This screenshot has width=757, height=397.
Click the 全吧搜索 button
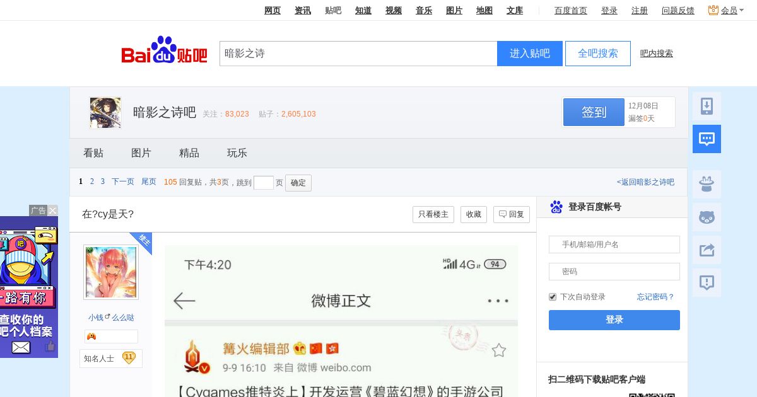coord(598,54)
